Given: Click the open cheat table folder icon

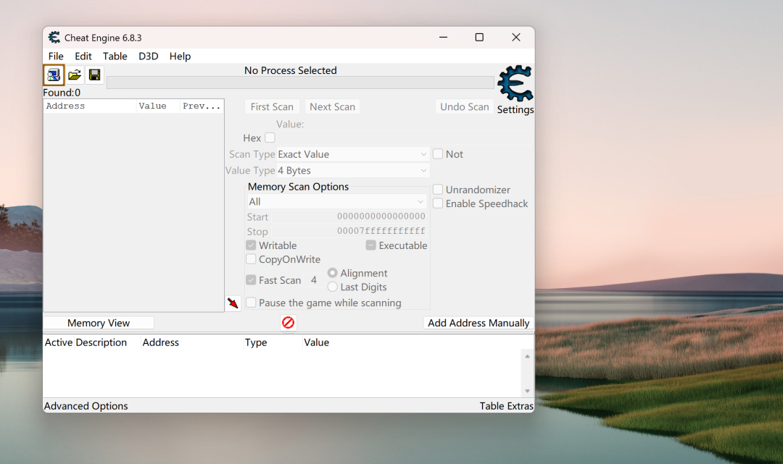Looking at the screenshot, I should click(75, 75).
